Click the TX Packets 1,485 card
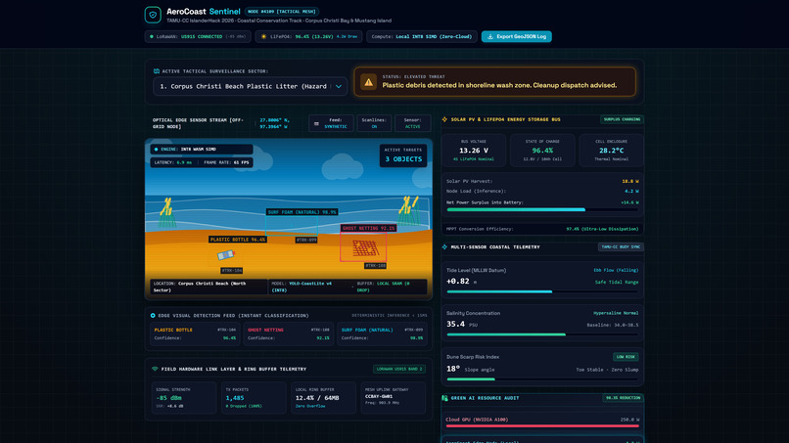Image resolution: width=789 pixels, height=443 pixels. pyautogui.click(x=254, y=398)
